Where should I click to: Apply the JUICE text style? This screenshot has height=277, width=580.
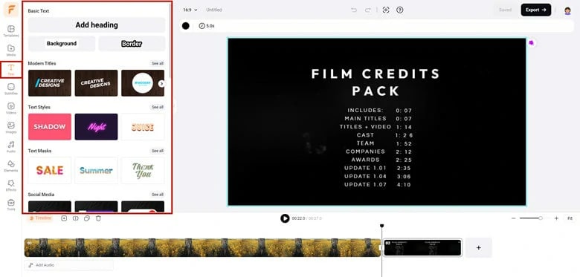point(143,127)
